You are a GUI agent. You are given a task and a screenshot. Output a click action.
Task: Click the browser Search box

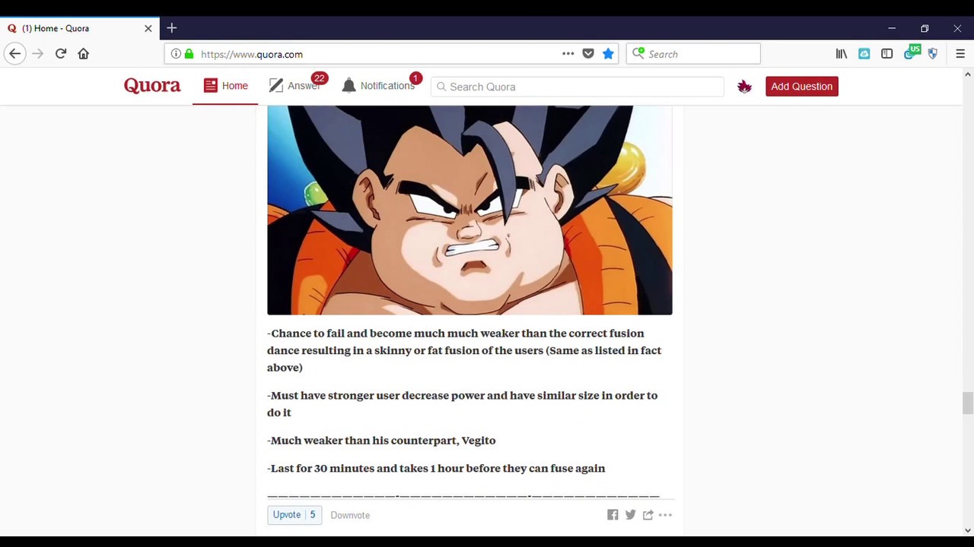[693, 54]
